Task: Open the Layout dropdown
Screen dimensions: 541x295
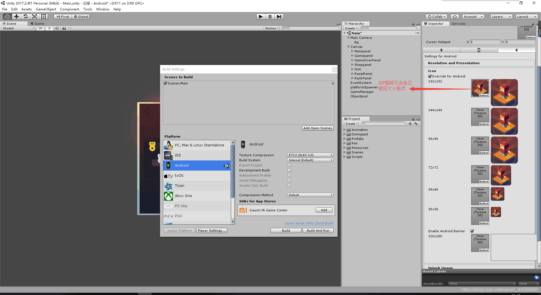Action: pyautogui.click(x=527, y=17)
